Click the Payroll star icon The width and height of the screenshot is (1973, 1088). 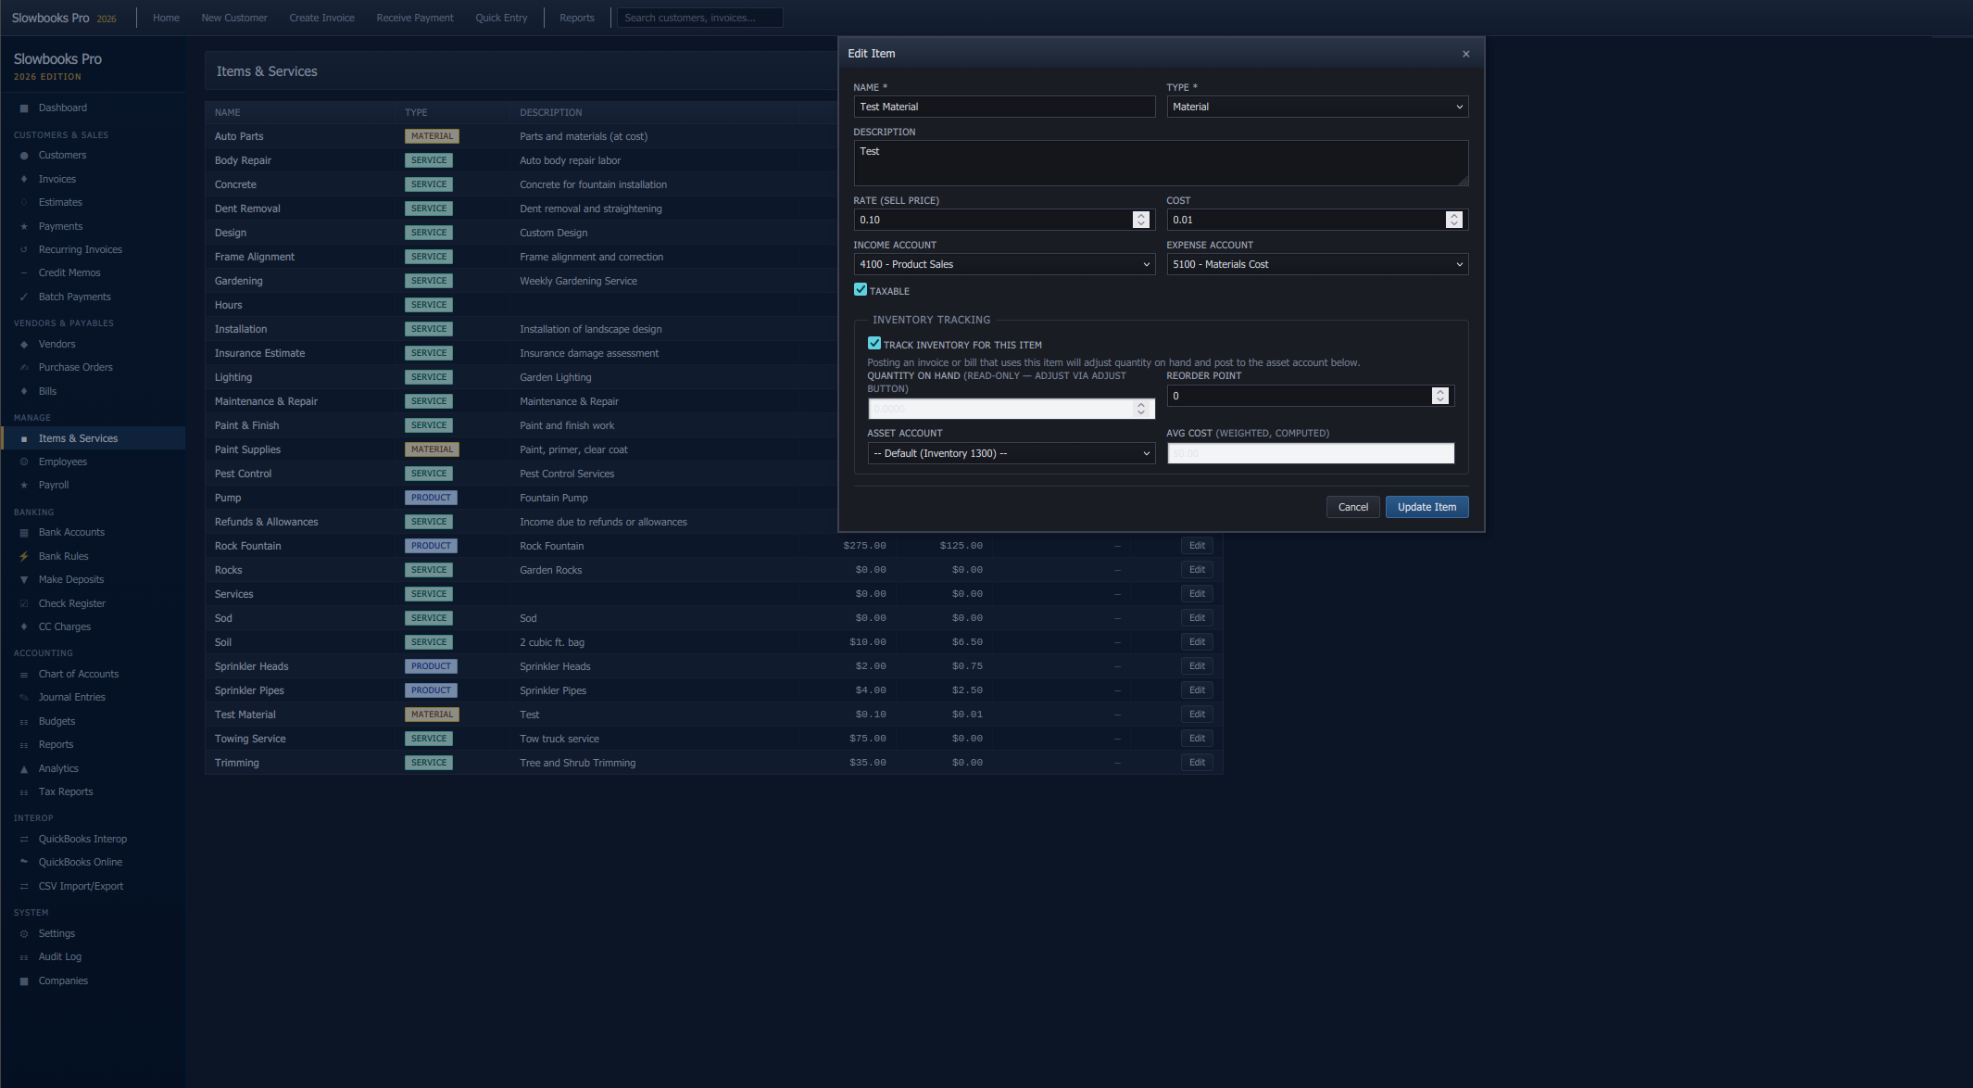tap(24, 486)
